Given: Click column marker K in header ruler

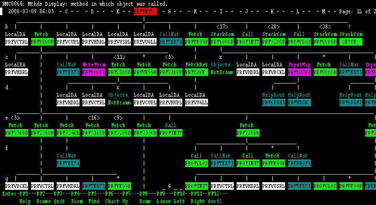Looking at the screenshot, I should [x=272, y=11].
